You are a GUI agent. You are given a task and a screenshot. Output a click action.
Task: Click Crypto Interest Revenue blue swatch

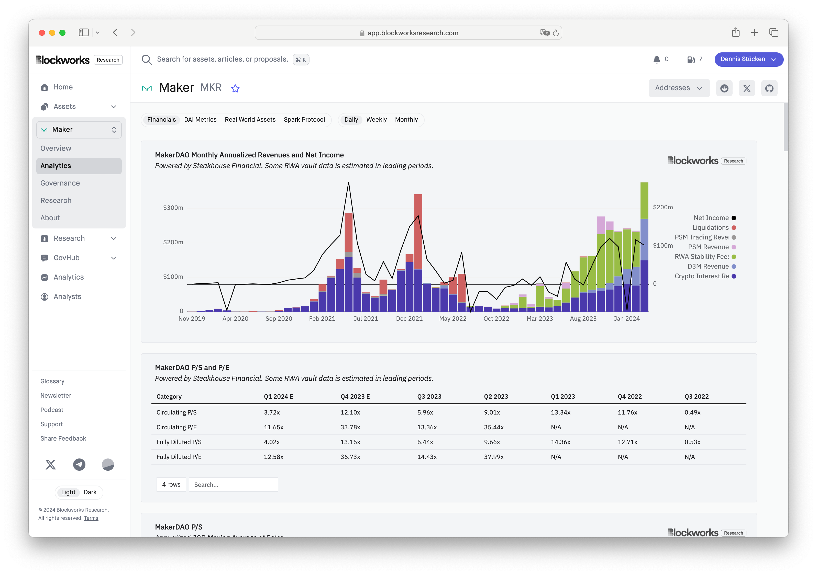734,276
